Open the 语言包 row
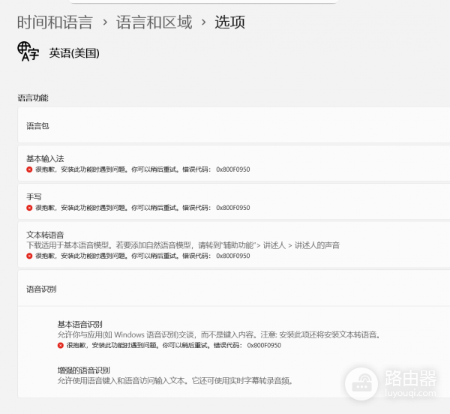 [x=233, y=125]
